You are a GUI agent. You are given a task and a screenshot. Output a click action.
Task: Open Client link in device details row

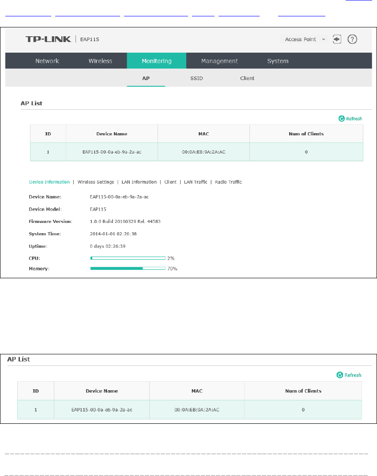pos(170,182)
